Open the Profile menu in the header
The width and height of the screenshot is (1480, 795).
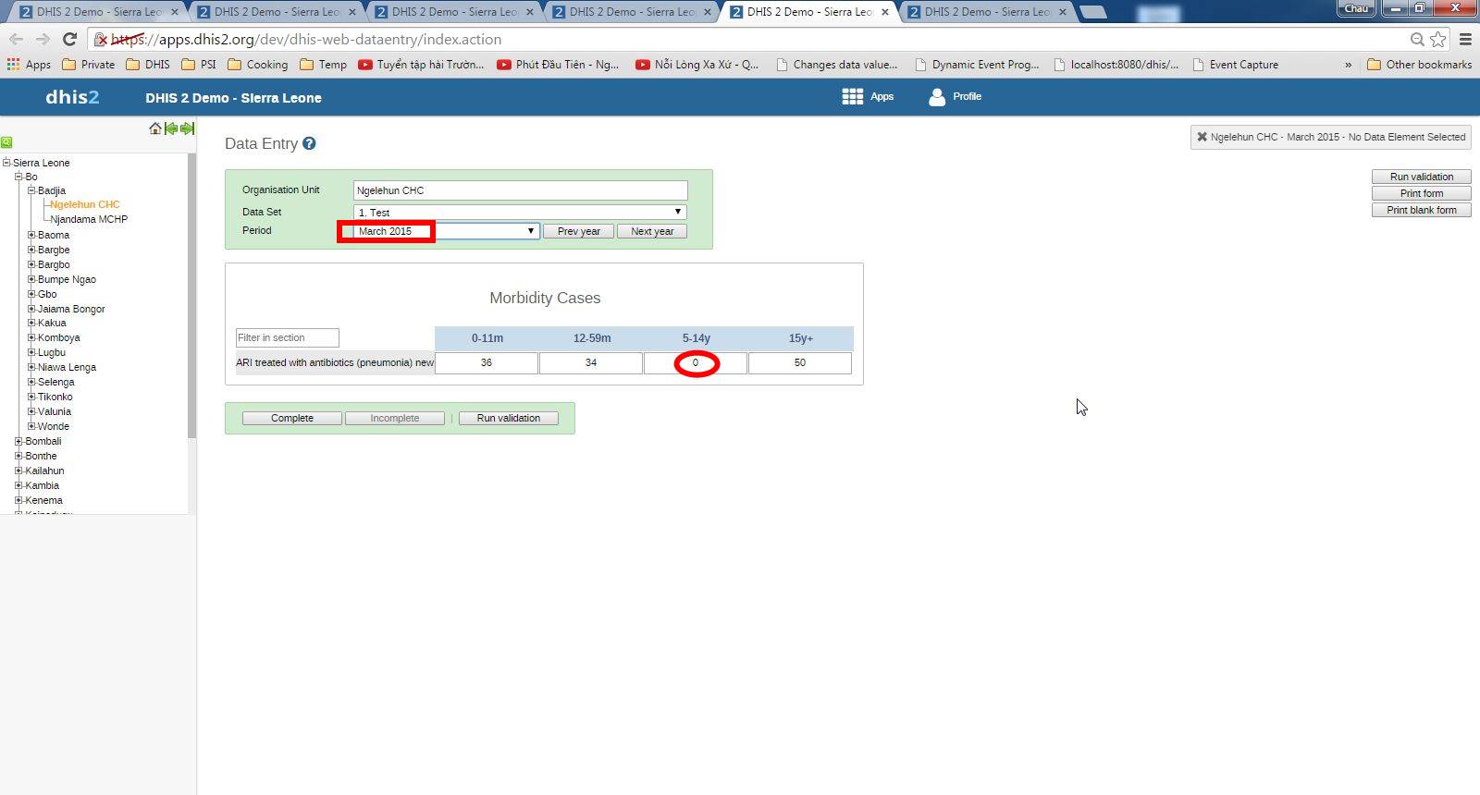[x=956, y=97]
